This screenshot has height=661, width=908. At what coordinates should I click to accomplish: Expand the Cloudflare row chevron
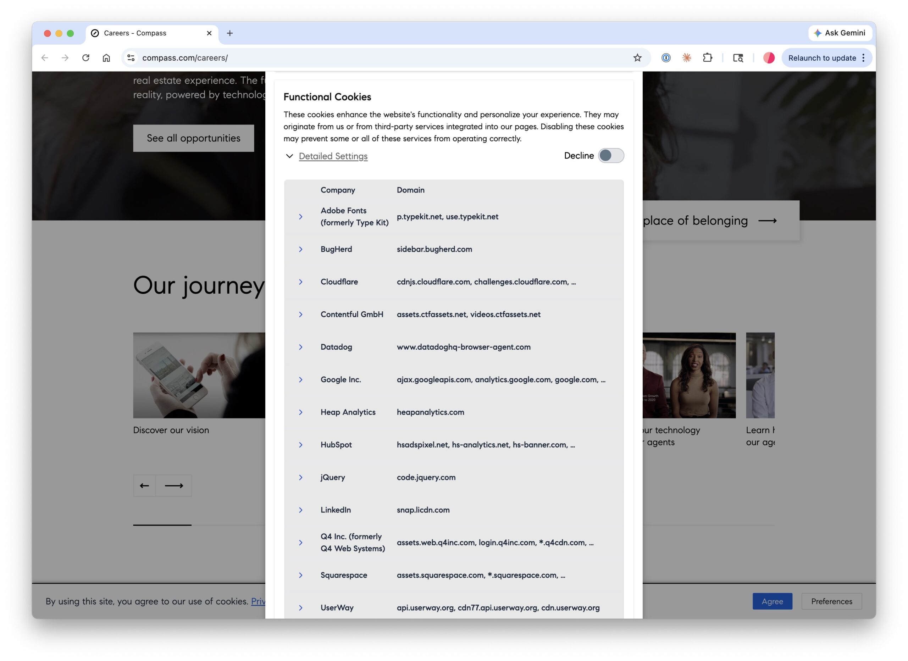click(301, 282)
